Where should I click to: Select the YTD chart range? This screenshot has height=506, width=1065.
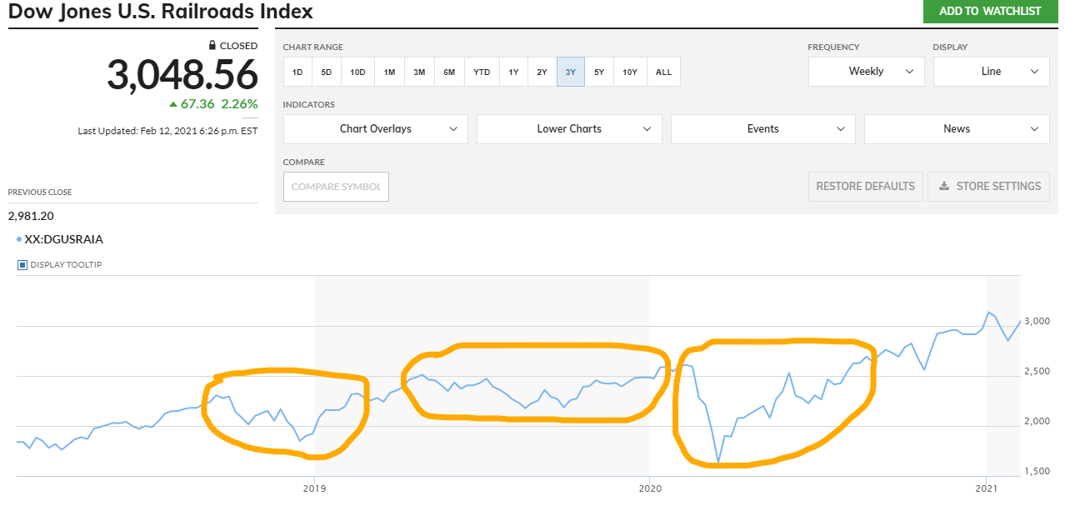(x=482, y=73)
